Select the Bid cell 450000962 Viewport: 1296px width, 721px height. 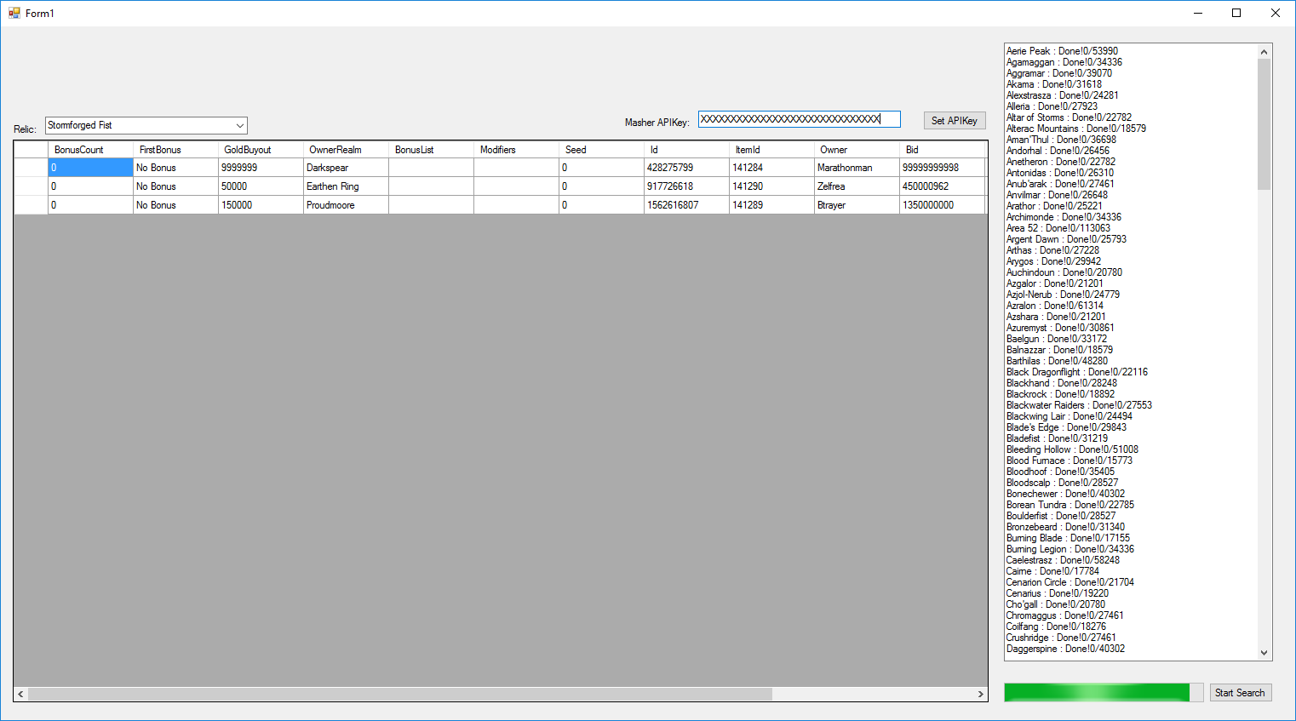(943, 186)
